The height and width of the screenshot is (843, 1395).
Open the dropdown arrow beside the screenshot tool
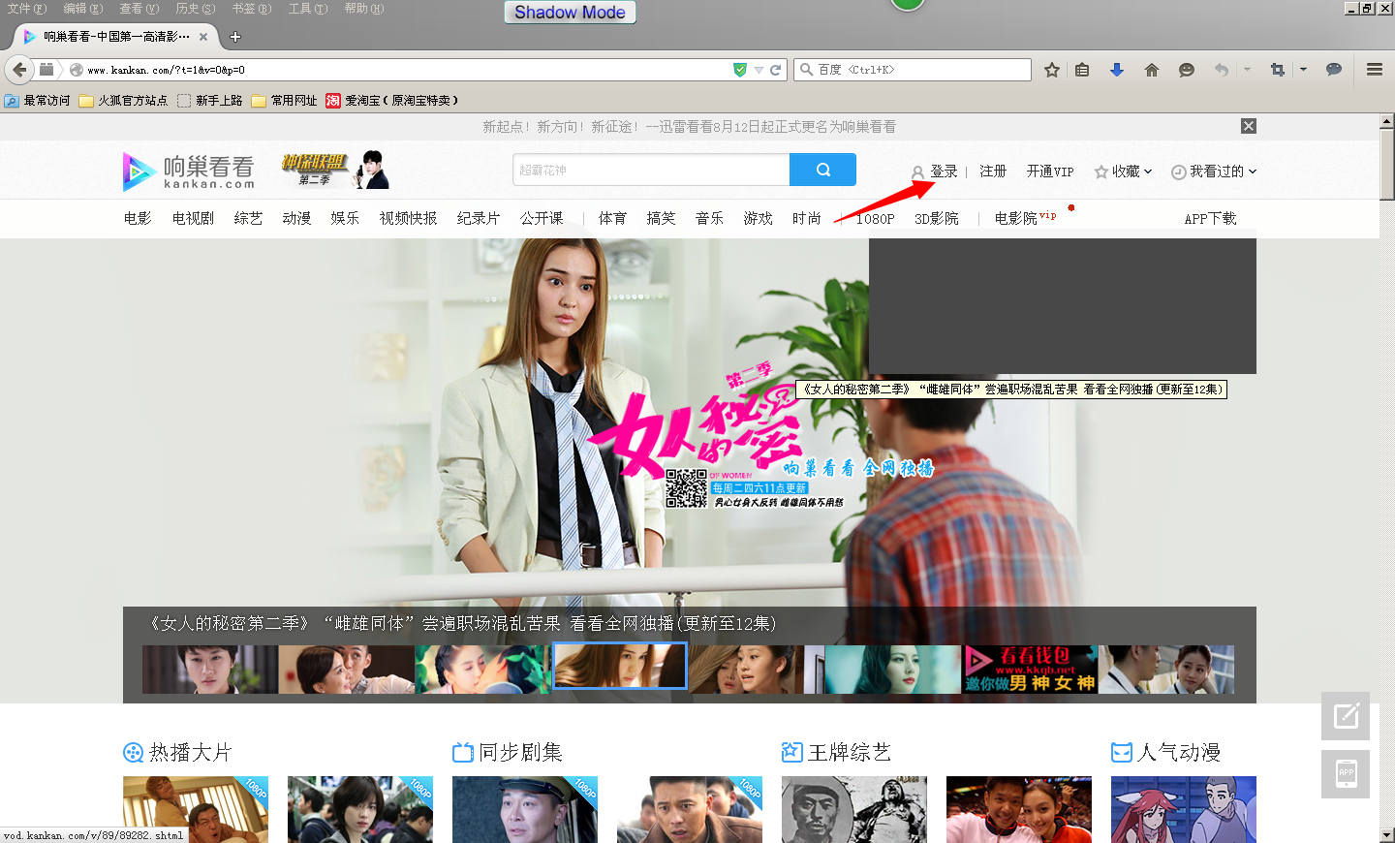click(x=1303, y=70)
